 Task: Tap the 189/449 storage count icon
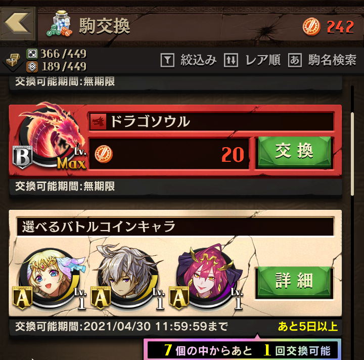(32, 67)
